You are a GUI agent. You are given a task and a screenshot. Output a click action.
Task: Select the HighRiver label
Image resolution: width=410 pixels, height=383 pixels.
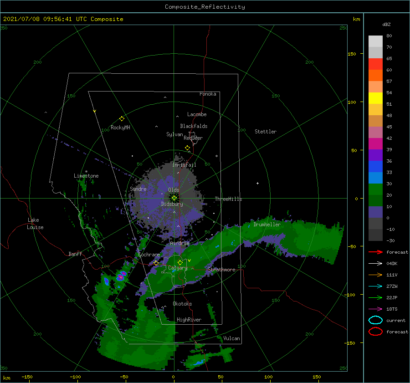[189, 320]
